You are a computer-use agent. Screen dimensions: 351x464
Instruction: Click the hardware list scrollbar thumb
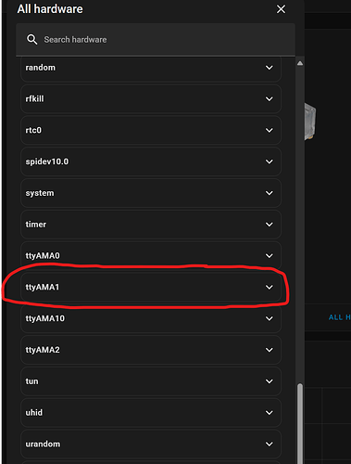point(300,424)
